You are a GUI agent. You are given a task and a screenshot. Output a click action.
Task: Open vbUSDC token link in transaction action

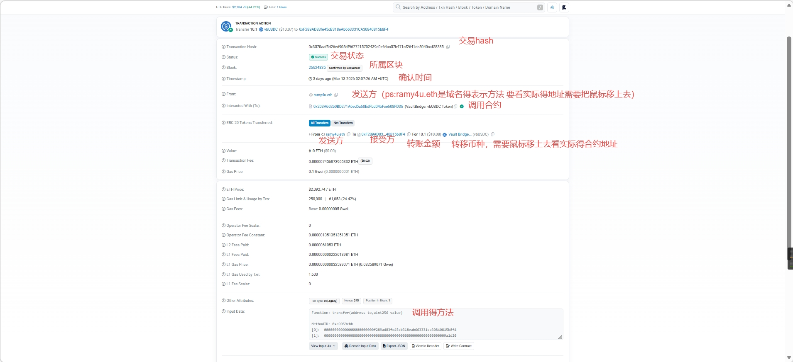pos(271,29)
